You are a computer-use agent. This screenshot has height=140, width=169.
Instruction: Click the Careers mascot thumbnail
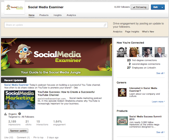click(122, 92)
